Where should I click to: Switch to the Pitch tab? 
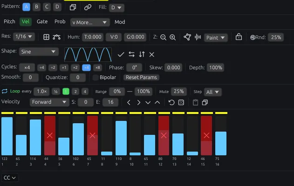click(9, 21)
